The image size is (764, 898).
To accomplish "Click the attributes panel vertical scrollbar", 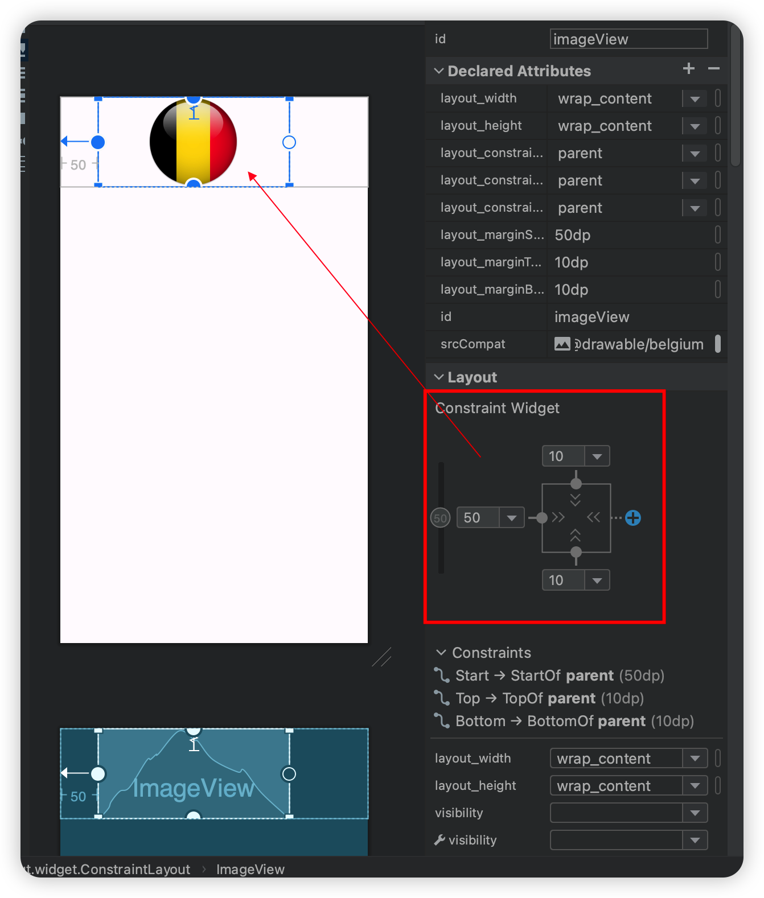I will coord(736,97).
